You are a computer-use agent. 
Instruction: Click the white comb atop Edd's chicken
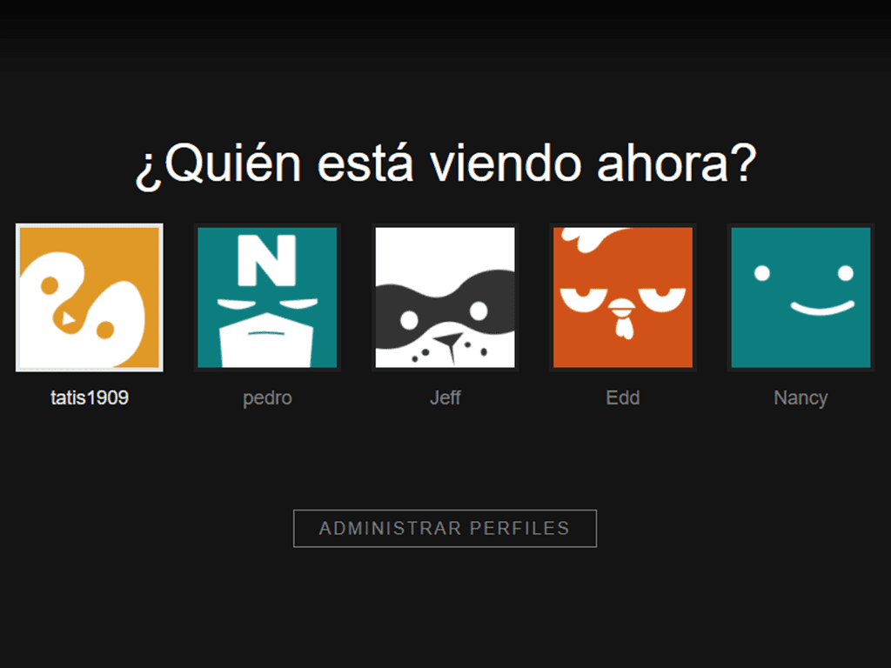(591, 237)
